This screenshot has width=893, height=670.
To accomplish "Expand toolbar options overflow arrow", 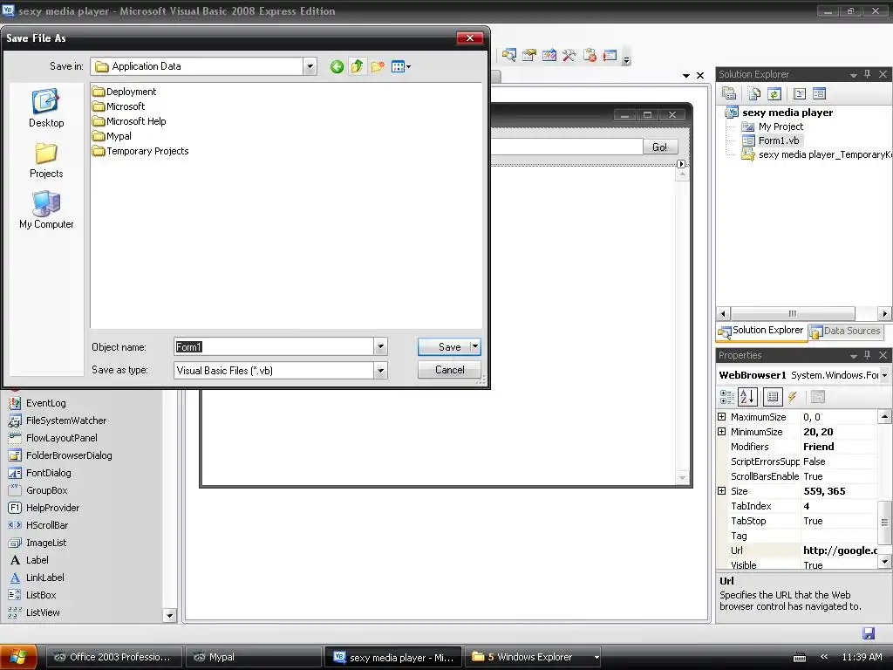I will [626, 60].
